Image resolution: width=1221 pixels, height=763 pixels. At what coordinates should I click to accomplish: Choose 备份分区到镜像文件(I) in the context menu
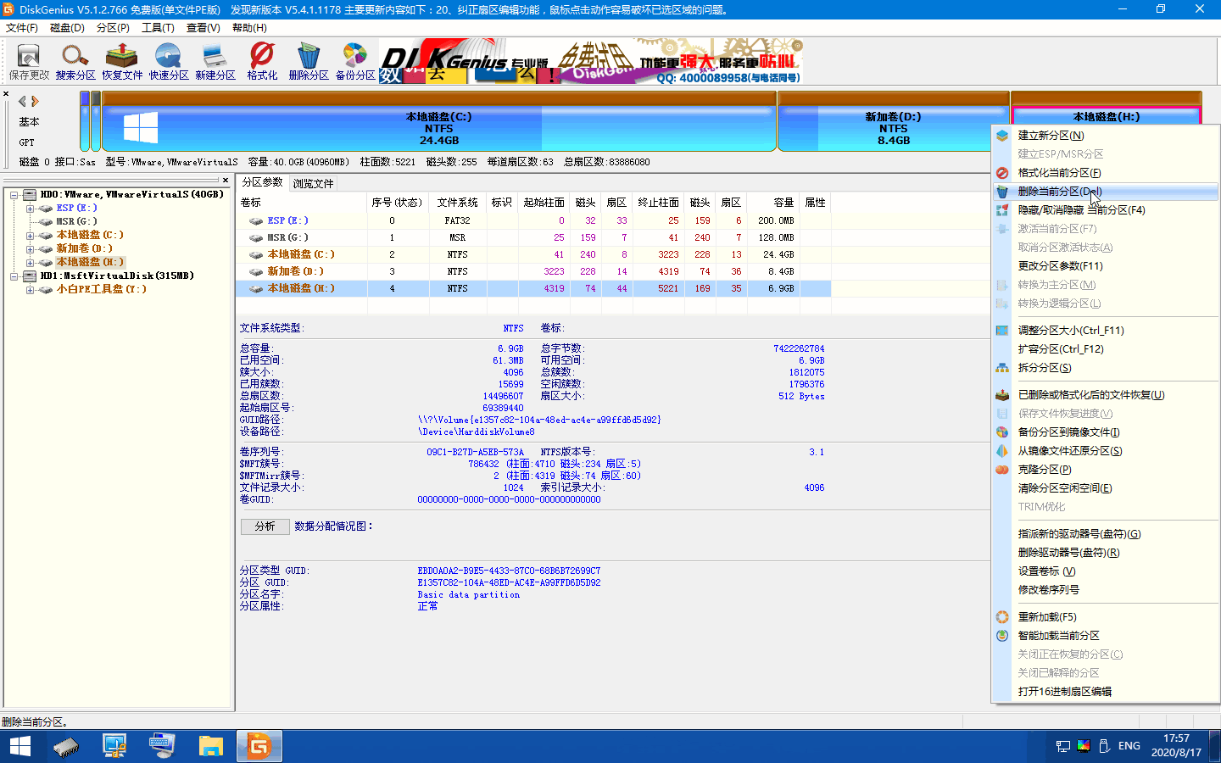pos(1106,432)
